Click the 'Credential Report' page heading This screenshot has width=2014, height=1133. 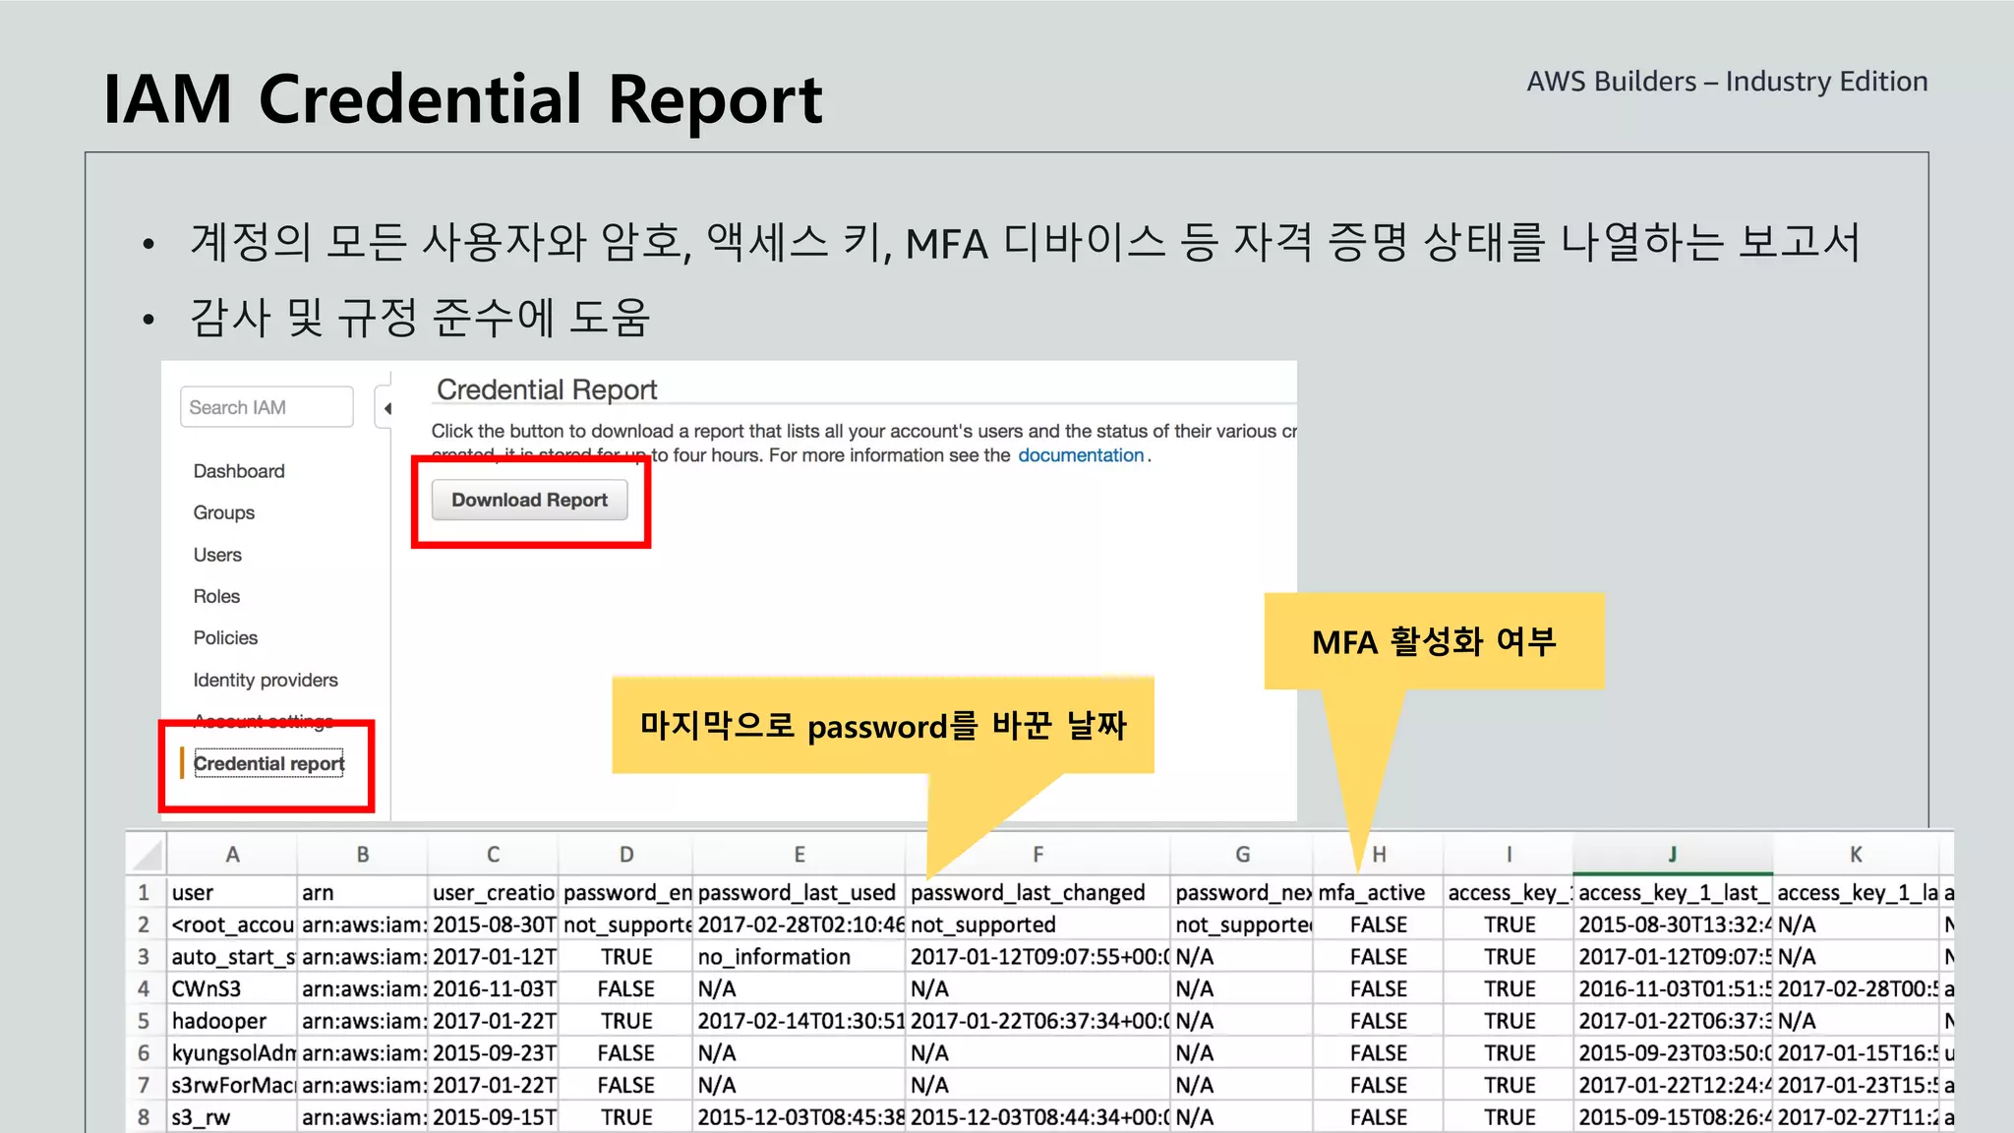[x=547, y=389]
